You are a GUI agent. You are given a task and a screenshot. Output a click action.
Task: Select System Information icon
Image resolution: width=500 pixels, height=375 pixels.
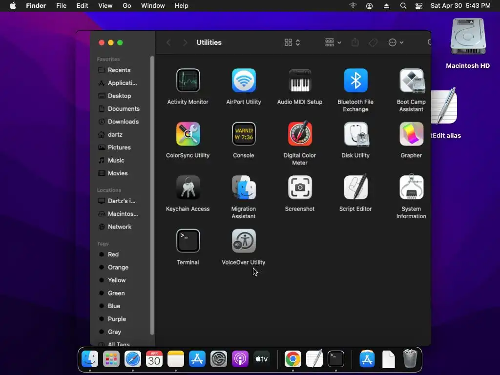pos(411,187)
